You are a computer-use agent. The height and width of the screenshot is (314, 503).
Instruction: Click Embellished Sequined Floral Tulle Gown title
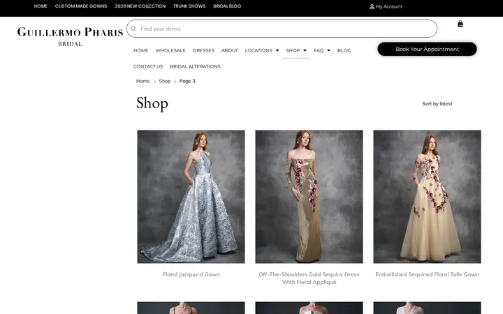428,274
